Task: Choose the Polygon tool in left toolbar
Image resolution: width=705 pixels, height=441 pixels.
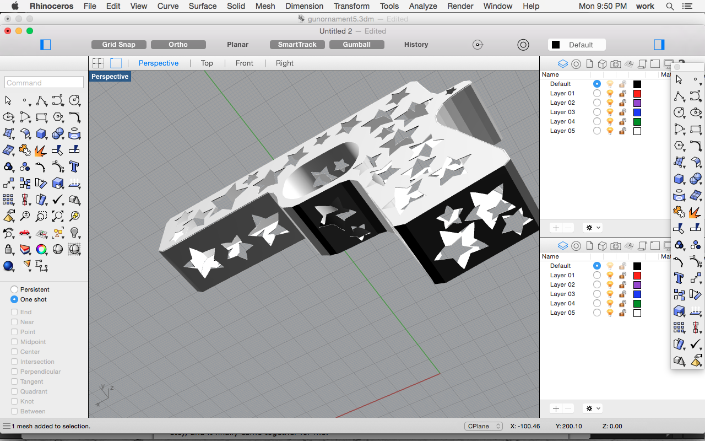Action: (x=58, y=117)
